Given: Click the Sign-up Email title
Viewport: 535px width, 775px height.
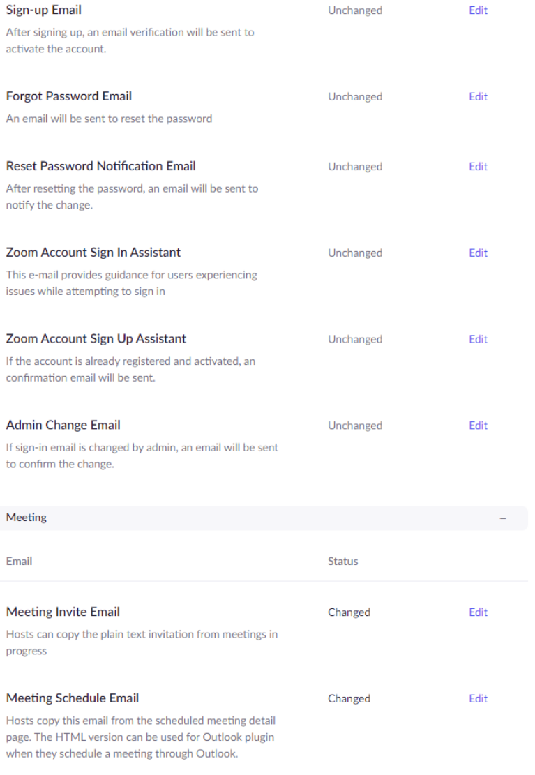Looking at the screenshot, I should point(43,10).
